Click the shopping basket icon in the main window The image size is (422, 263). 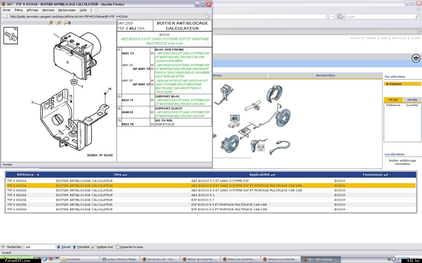tap(416, 58)
